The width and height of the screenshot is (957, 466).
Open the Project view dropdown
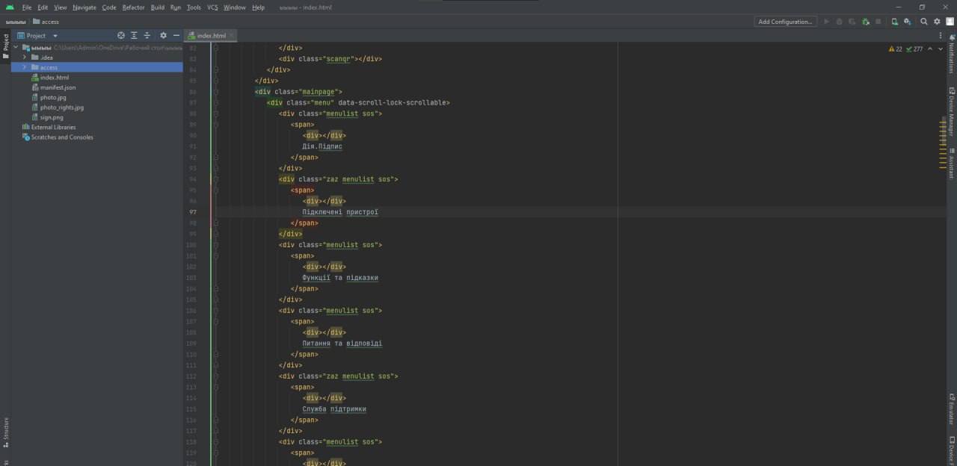(x=43, y=35)
